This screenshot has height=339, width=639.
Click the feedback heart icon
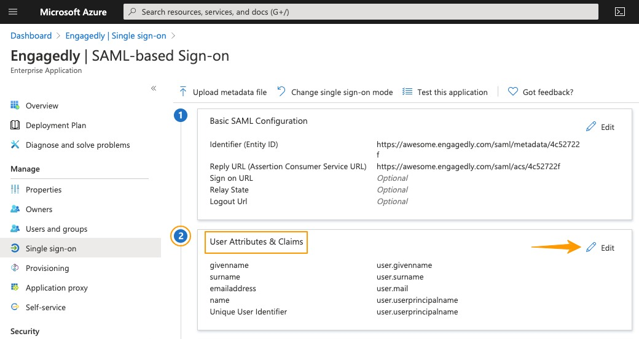tap(512, 91)
